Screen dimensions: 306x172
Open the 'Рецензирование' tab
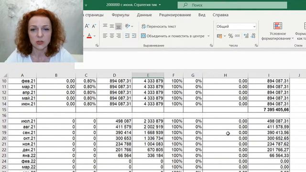click(x=175, y=15)
